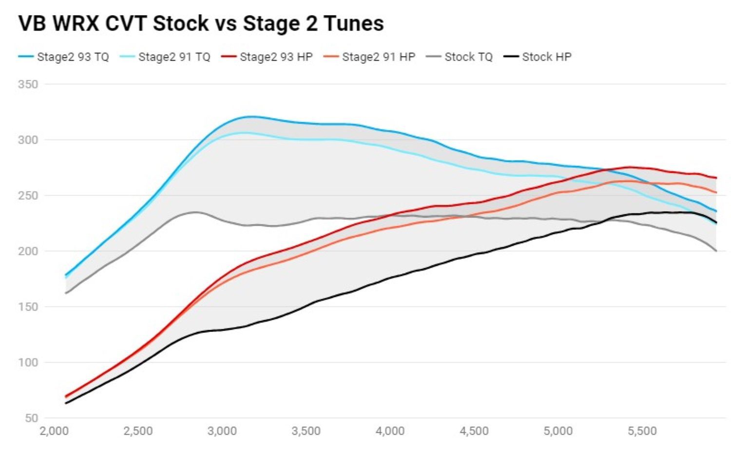Click the chart title text
Screen dimensions: 731x457
(201, 23)
